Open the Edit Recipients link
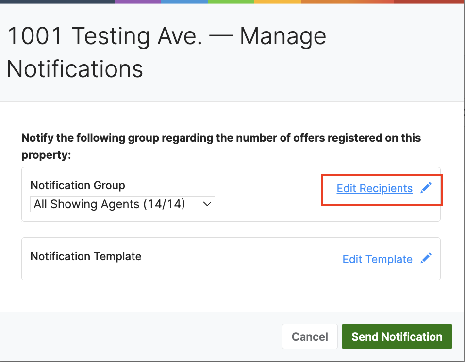 (x=375, y=188)
